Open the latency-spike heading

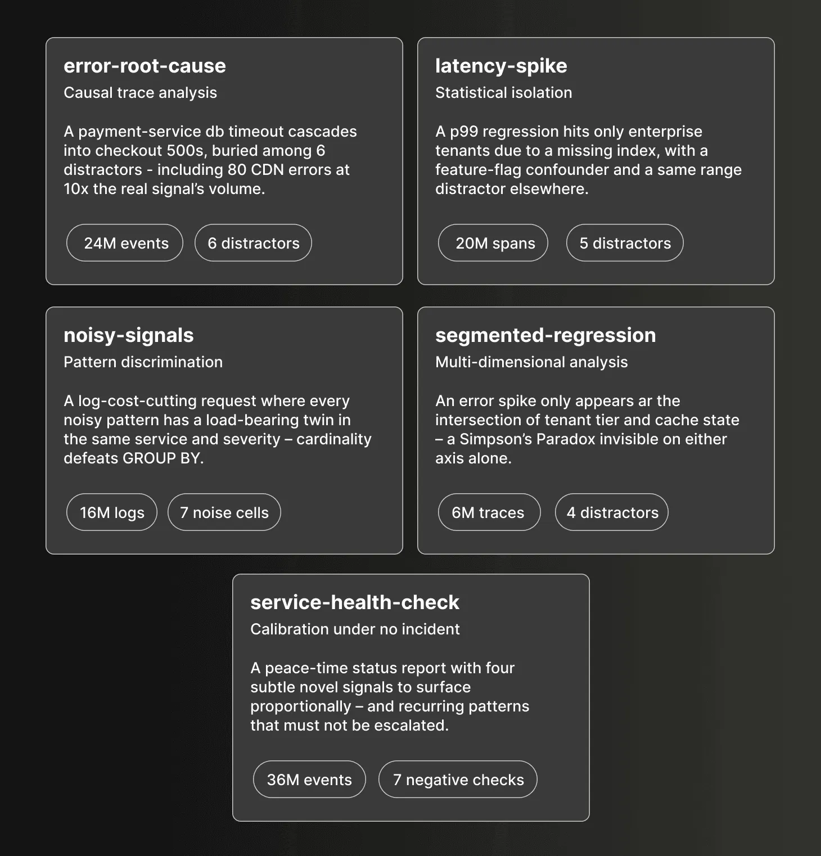tap(501, 66)
